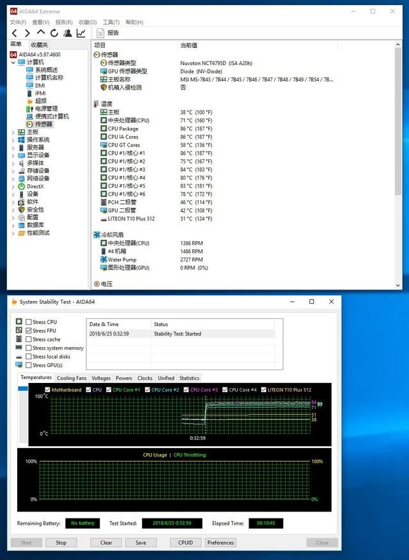The image size is (409, 560).
Task: Toggle LITEON T10 Plus 512 graph checkbox
Action: tap(264, 390)
